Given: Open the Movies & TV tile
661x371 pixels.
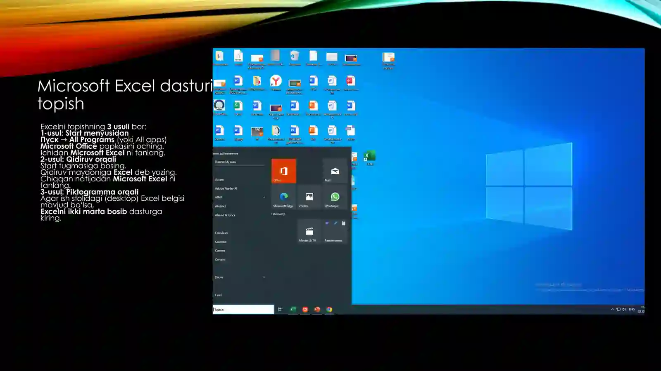Looking at the screenshot, I should (309, 231).
